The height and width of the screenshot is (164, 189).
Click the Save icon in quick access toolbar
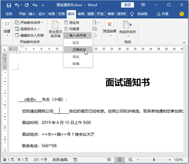coord(9,5)
